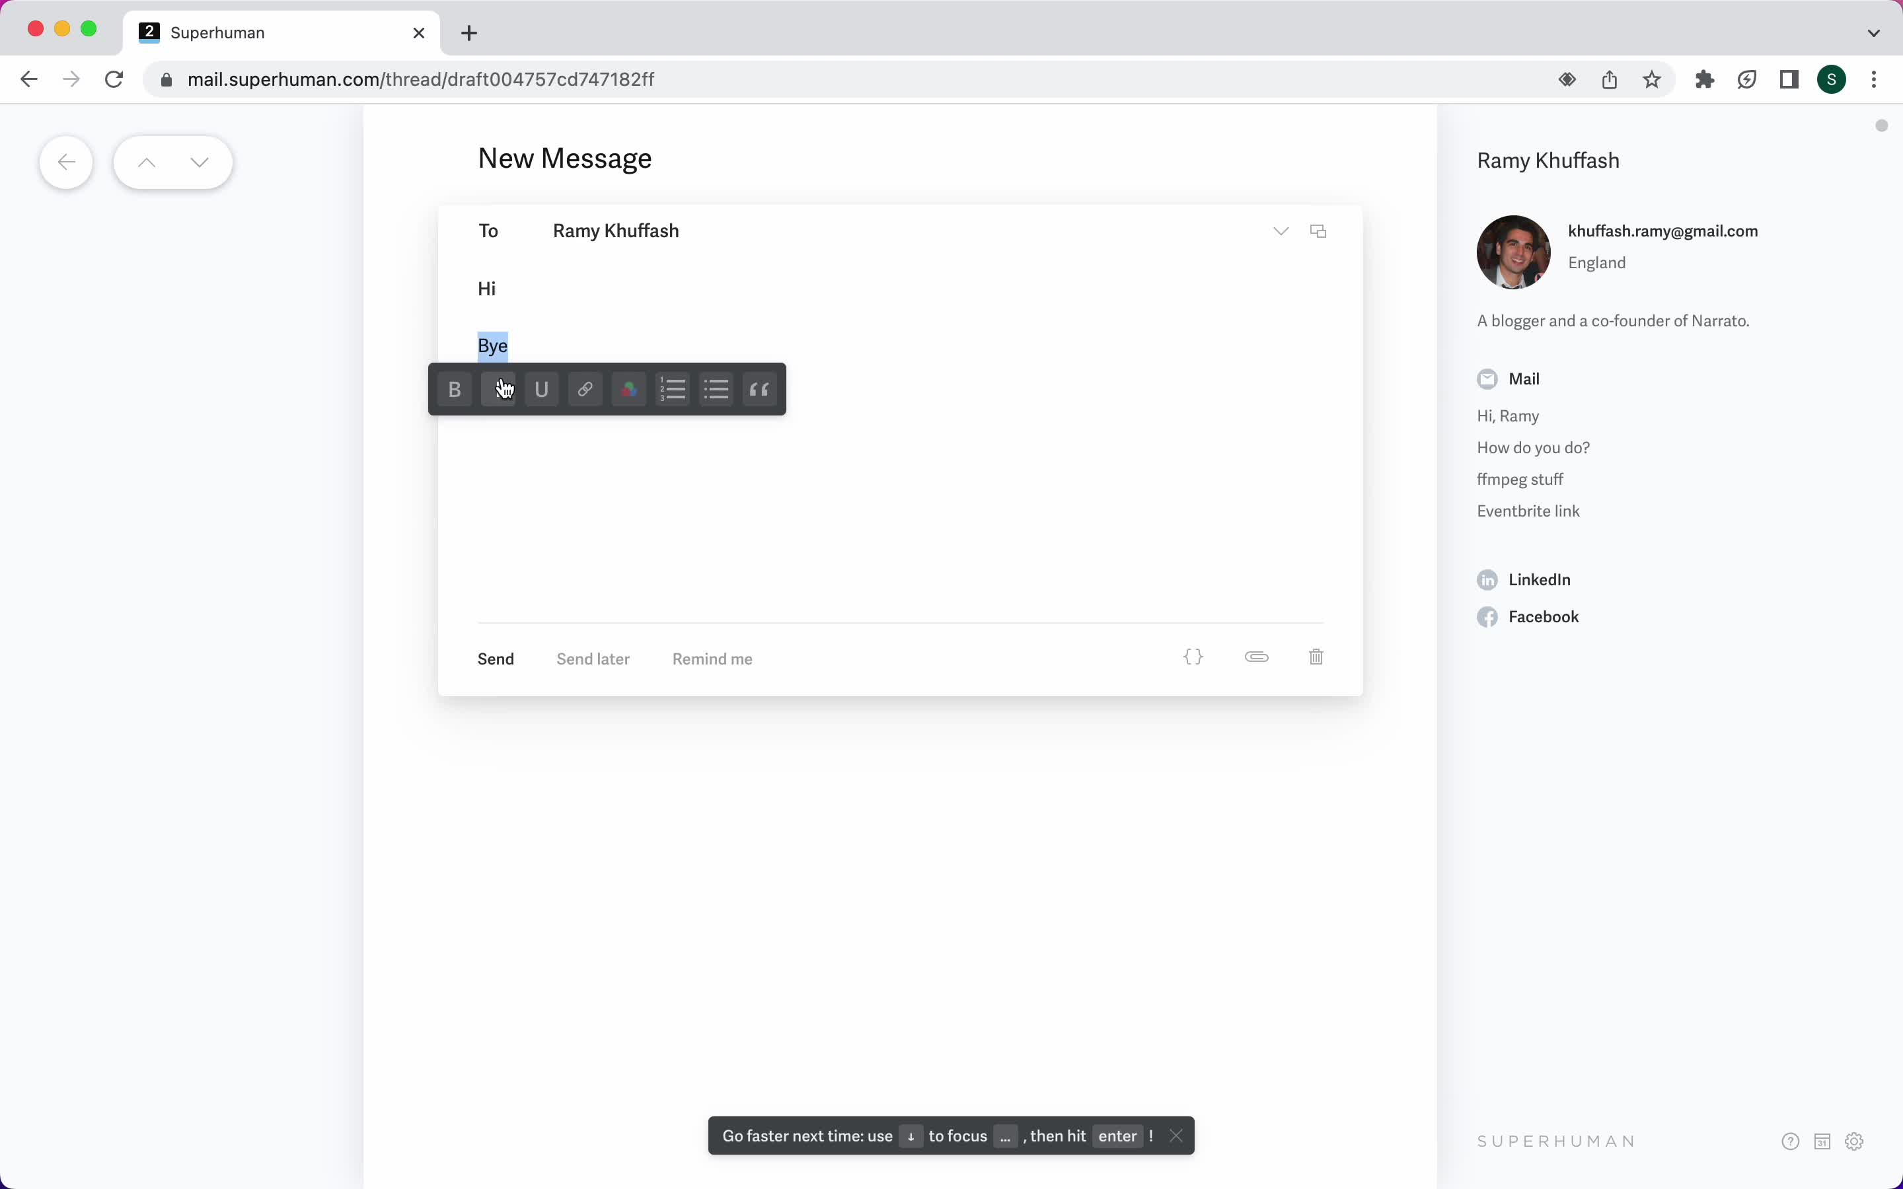The image size is (1903, 1189).
Task: Insert hyperlink on selected text
Action: [x=585, y=388]
